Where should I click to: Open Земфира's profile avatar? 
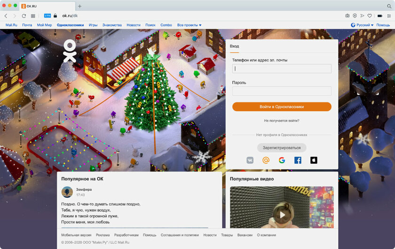coord(67,192)
